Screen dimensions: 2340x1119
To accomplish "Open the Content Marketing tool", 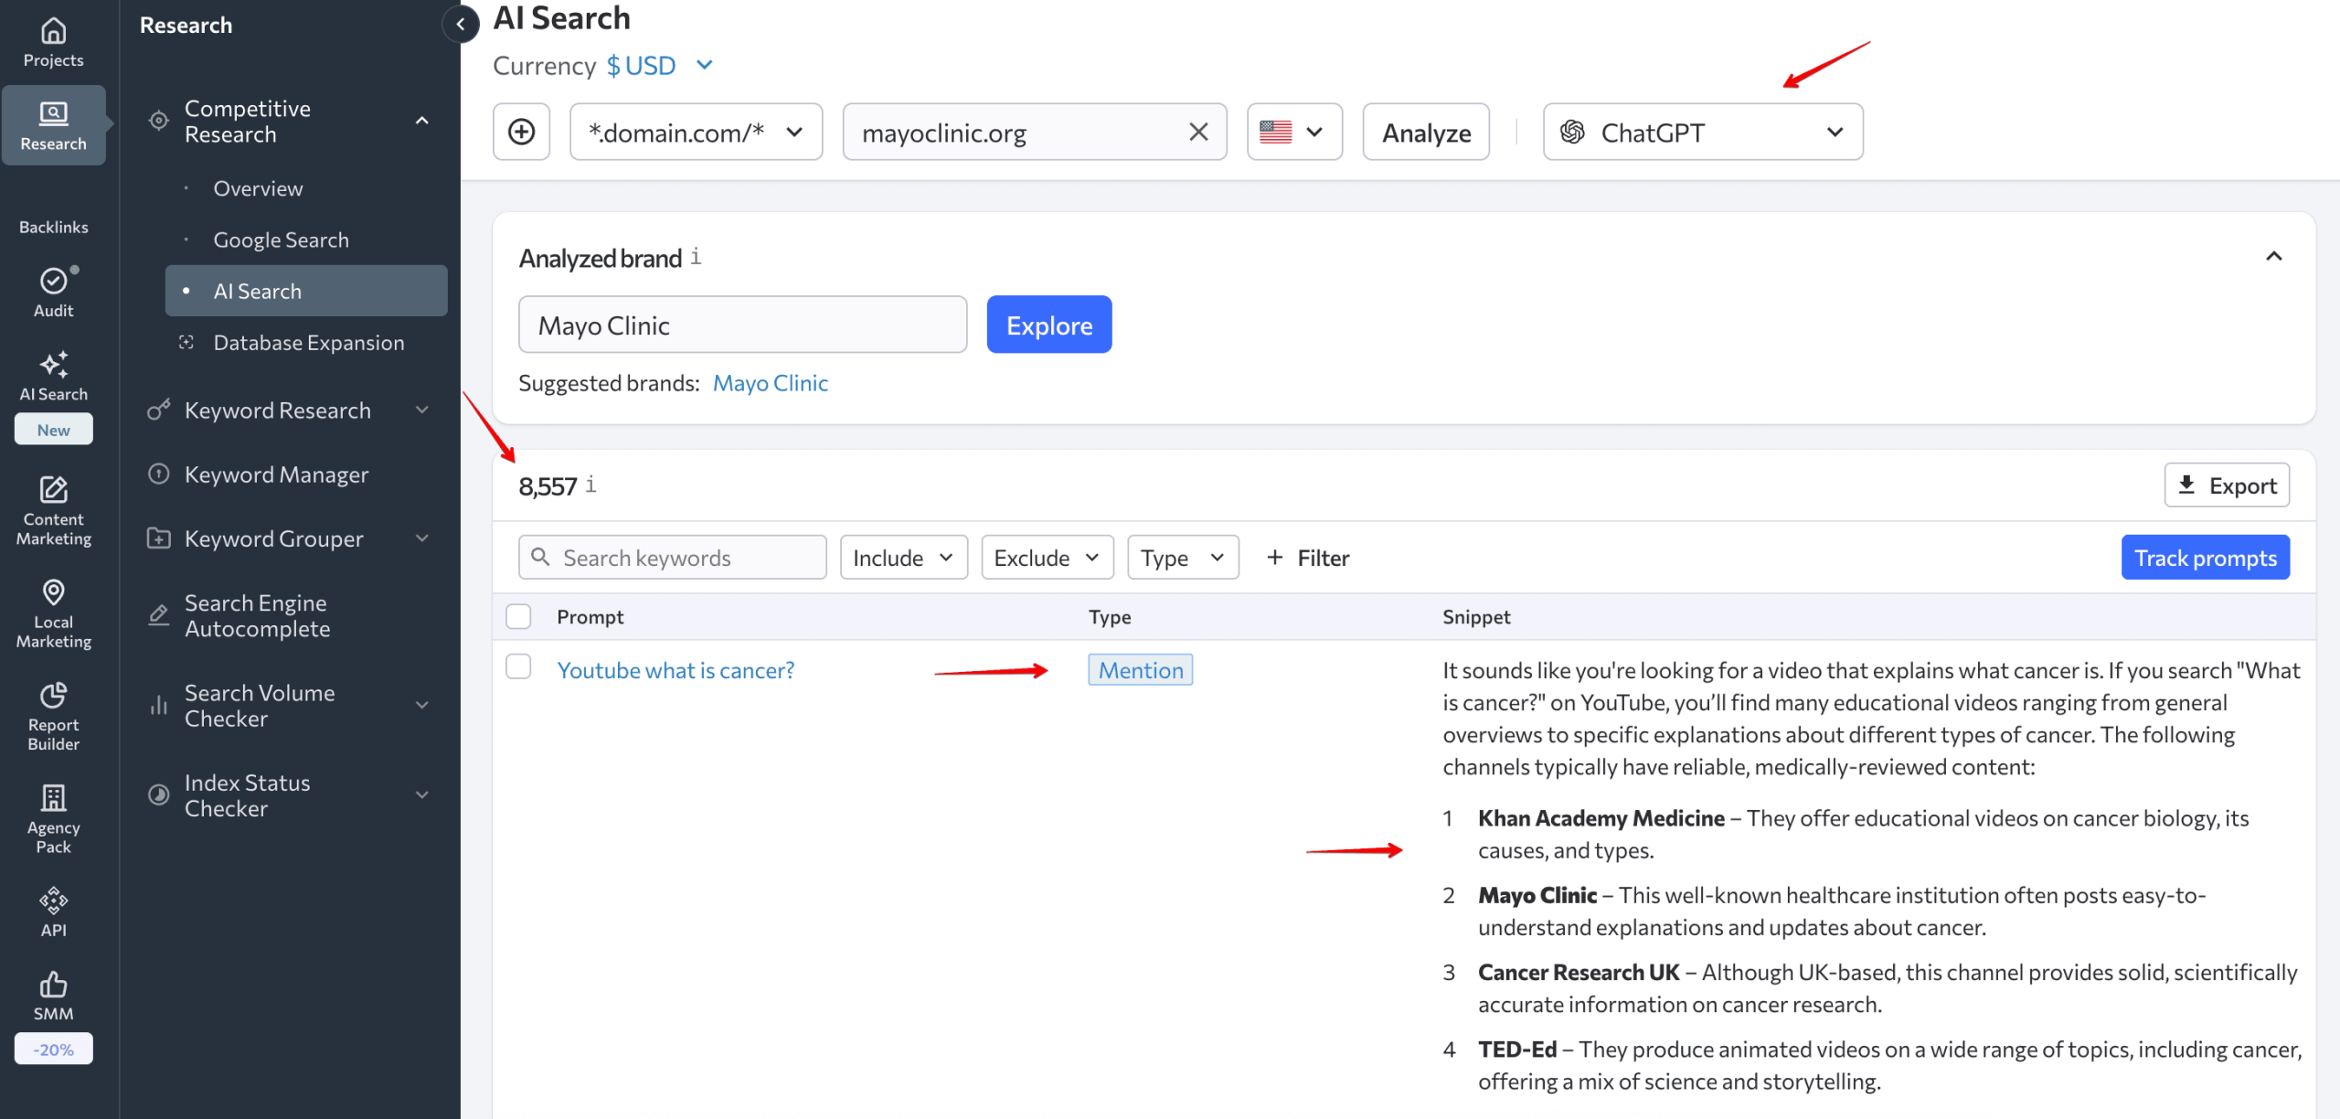I will coord(53,510).
